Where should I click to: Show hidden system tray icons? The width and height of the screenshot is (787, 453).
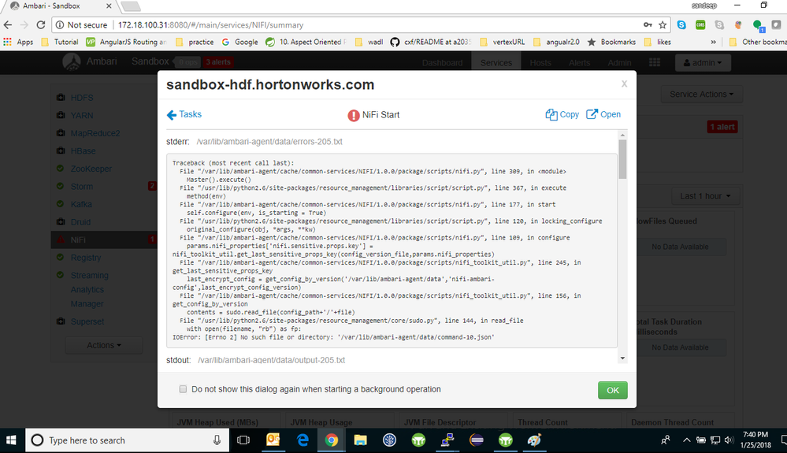(686, 440)
